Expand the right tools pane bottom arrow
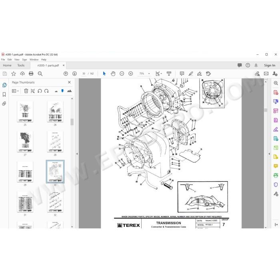Image resolution: width=280 pixels, height=280 pixels. point(276,224)
